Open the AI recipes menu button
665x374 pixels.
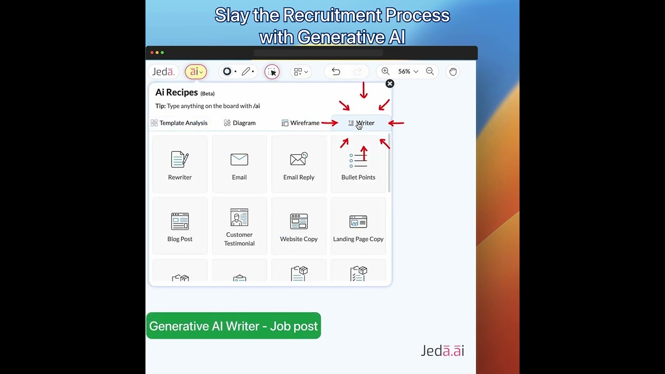pos(196,72)
